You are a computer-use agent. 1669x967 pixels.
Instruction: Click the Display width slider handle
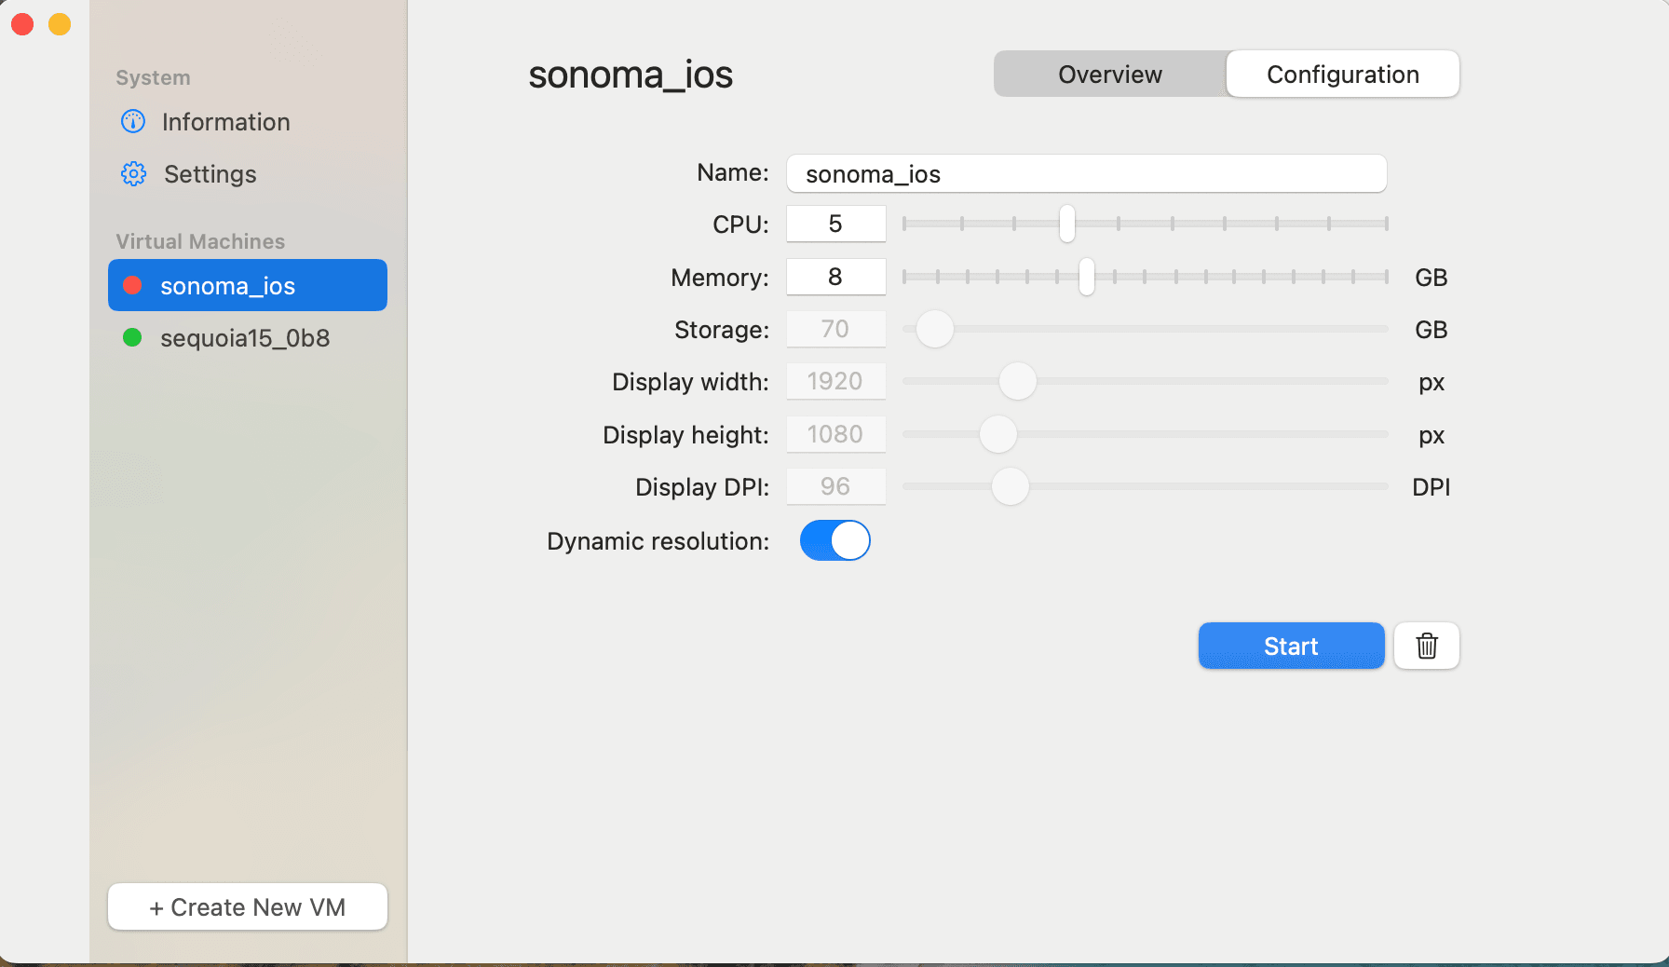(1018, 382)
